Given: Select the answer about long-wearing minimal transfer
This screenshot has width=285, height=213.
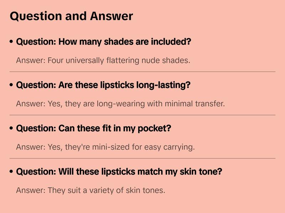Looking at the screenshot, I should click(x=136, y=104).
